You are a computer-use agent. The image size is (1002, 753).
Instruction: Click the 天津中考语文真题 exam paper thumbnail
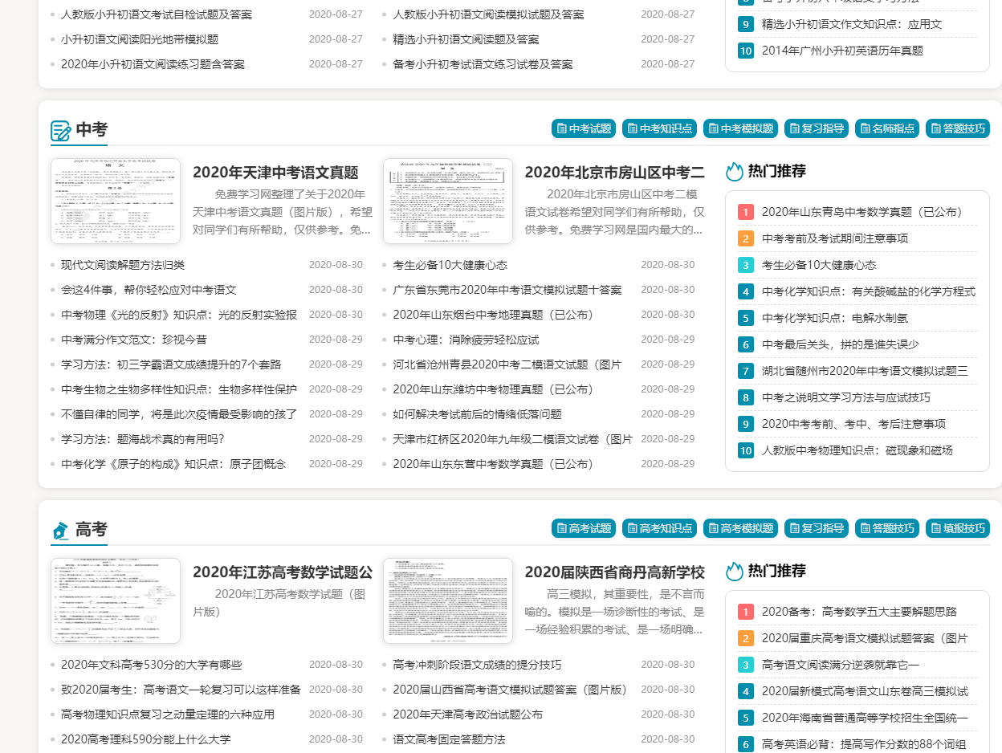(x=115, y=201)
